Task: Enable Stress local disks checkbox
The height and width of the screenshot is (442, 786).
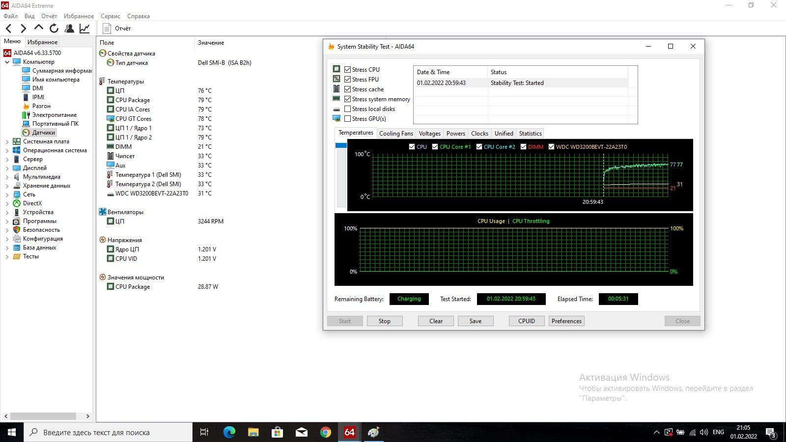Action: click(348, 109)
